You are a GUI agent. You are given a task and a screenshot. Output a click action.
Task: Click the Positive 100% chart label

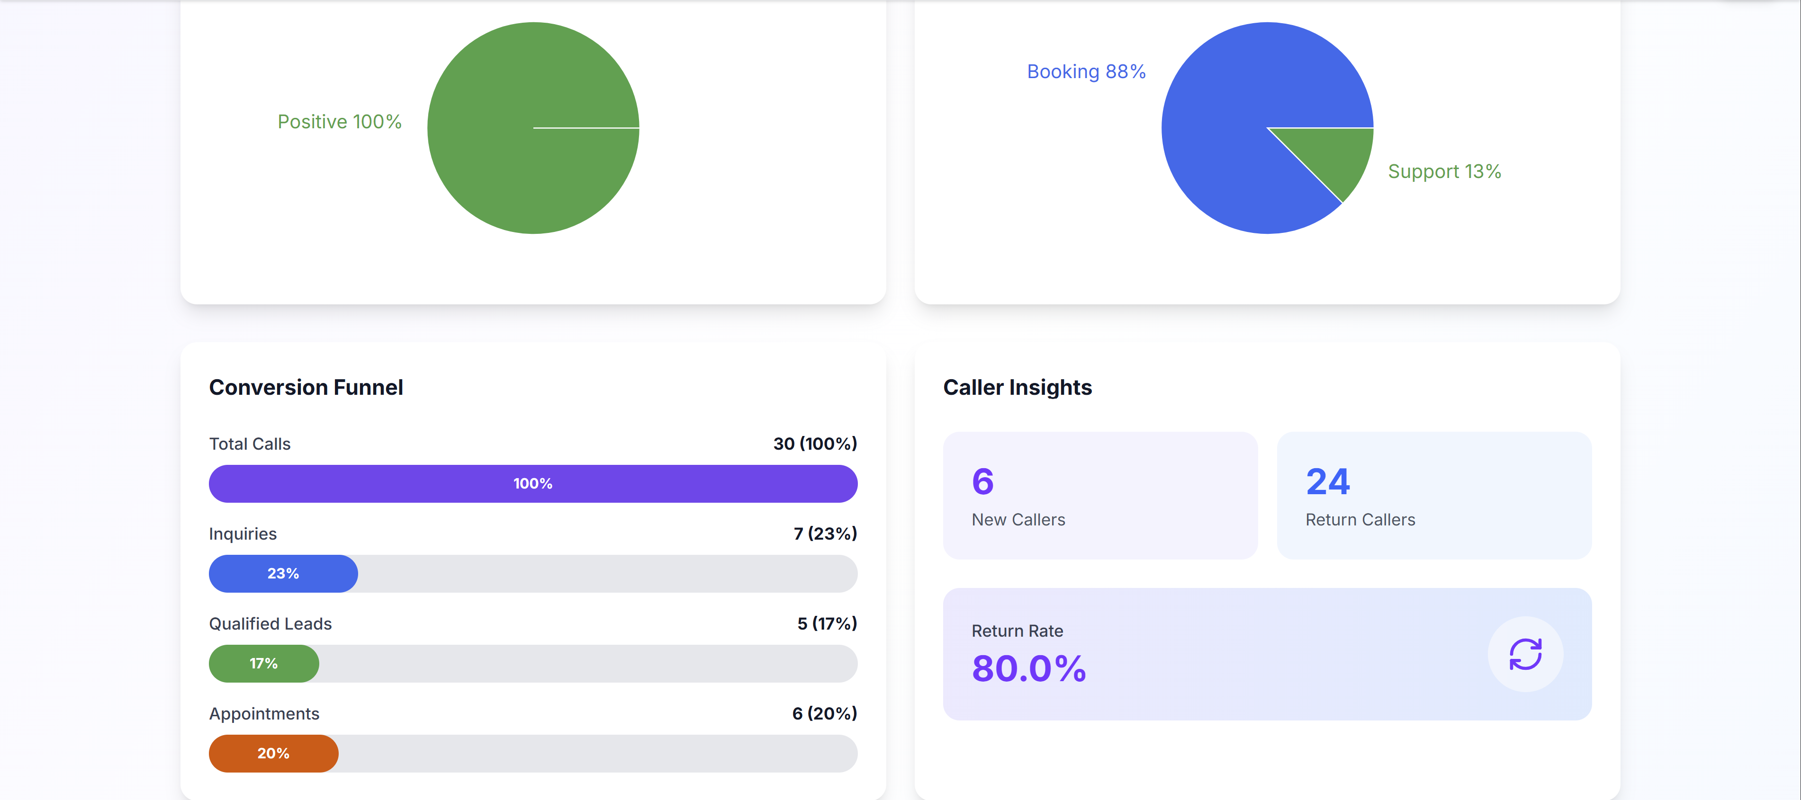pyautogui.click(x=339, y=122)
